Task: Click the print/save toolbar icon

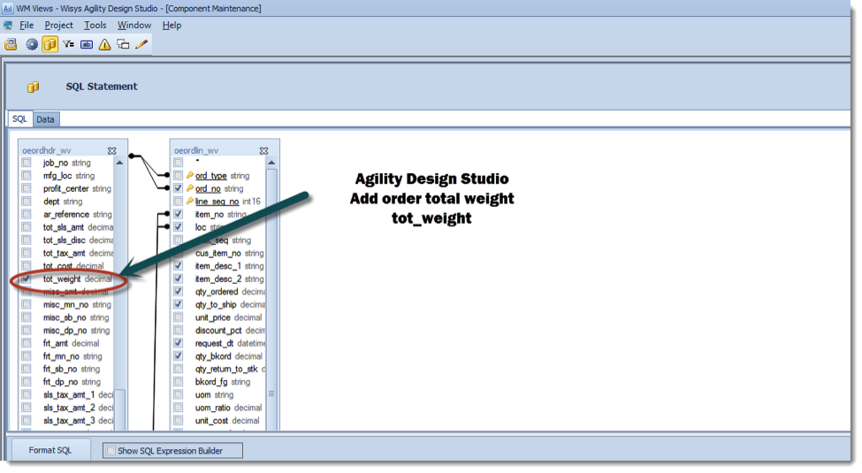Action: 11,44
